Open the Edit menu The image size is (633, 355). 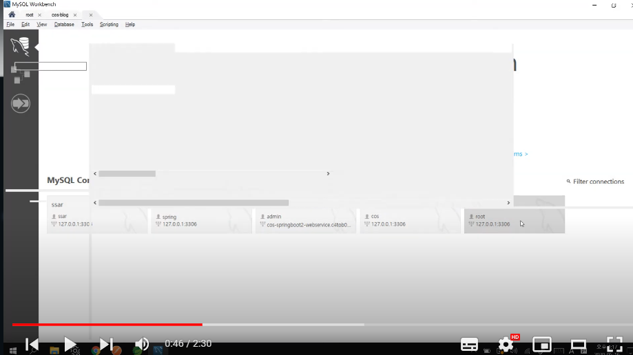pos(25,25)
